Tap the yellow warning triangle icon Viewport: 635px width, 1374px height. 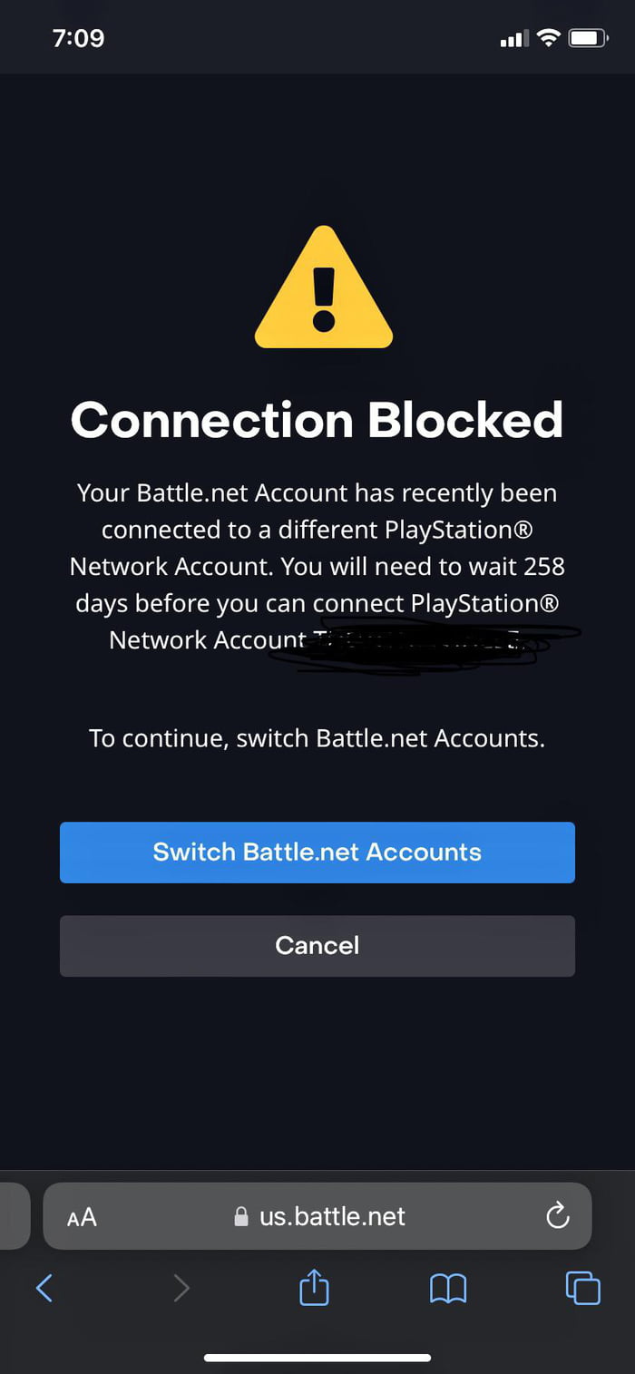(323, 286)
